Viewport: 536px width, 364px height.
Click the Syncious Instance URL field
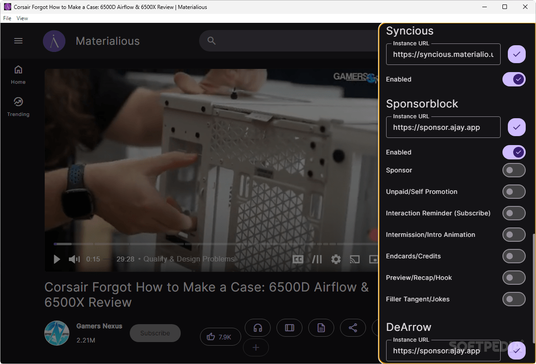(443, 54)
